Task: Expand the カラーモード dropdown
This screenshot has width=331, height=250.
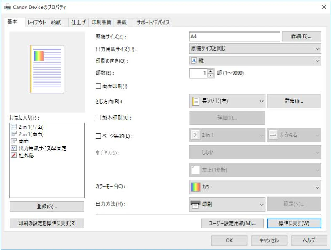Action: 255,187
